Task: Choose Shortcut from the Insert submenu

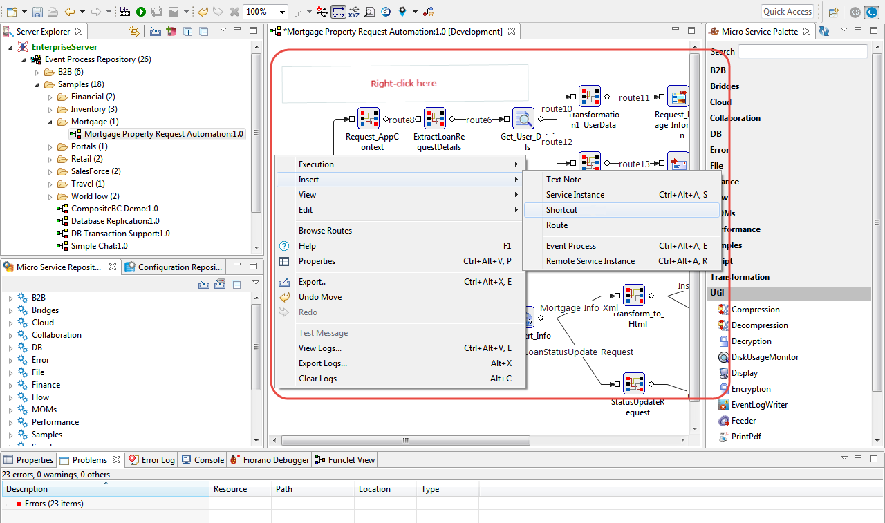Action: click(x=561, y=210)
